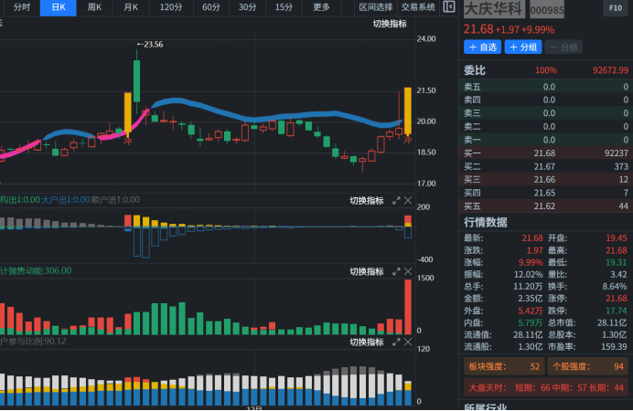Close the 306.00 volume indicator sub-chart

pyautogui.click(x=408, y=271)
